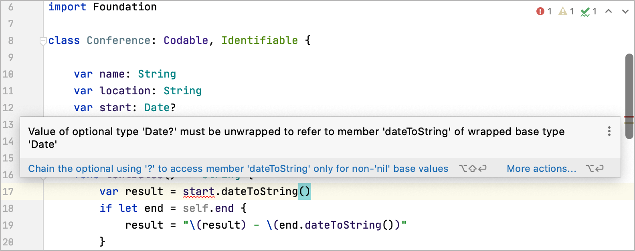Click the error message text in popup

point(296,138)
